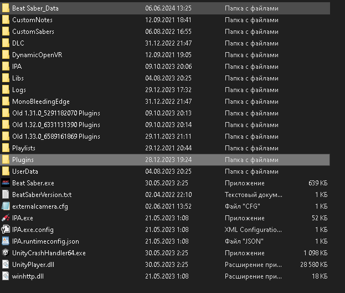345x293 pixels.
Task: Click the winhttp.dll gear file icon
Action: [x=6, y=276]
